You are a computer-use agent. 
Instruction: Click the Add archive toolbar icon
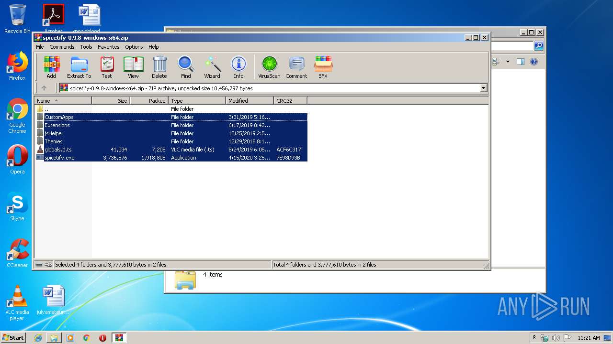coord(51,67)
